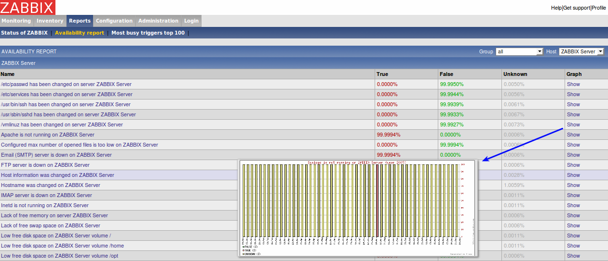Click the availability graph popup image

point(357,208)
